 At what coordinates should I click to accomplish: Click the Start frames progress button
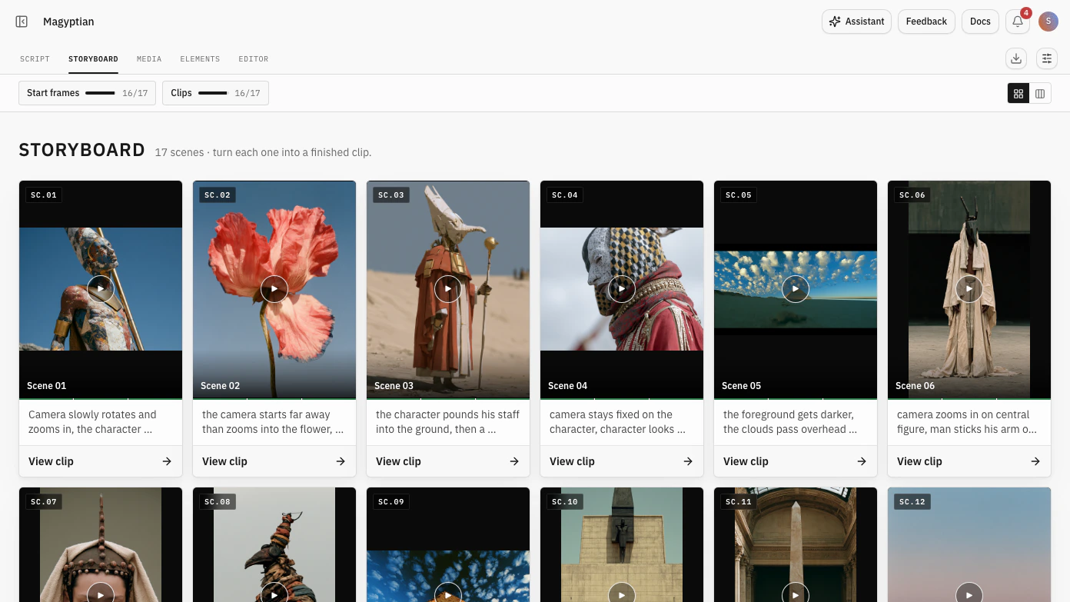(x=87, y=93)
